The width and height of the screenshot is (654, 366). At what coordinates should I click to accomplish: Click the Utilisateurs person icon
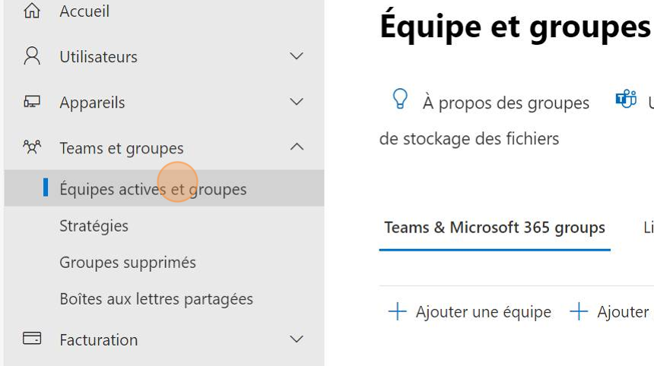[32, 56]
